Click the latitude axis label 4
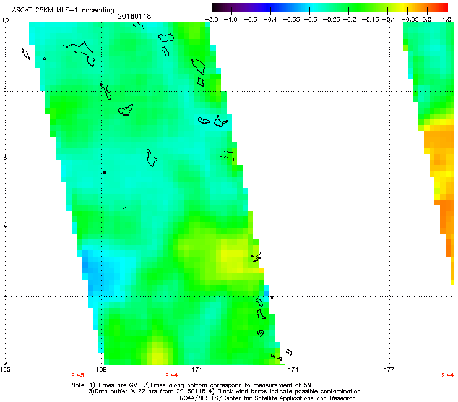 5,226
